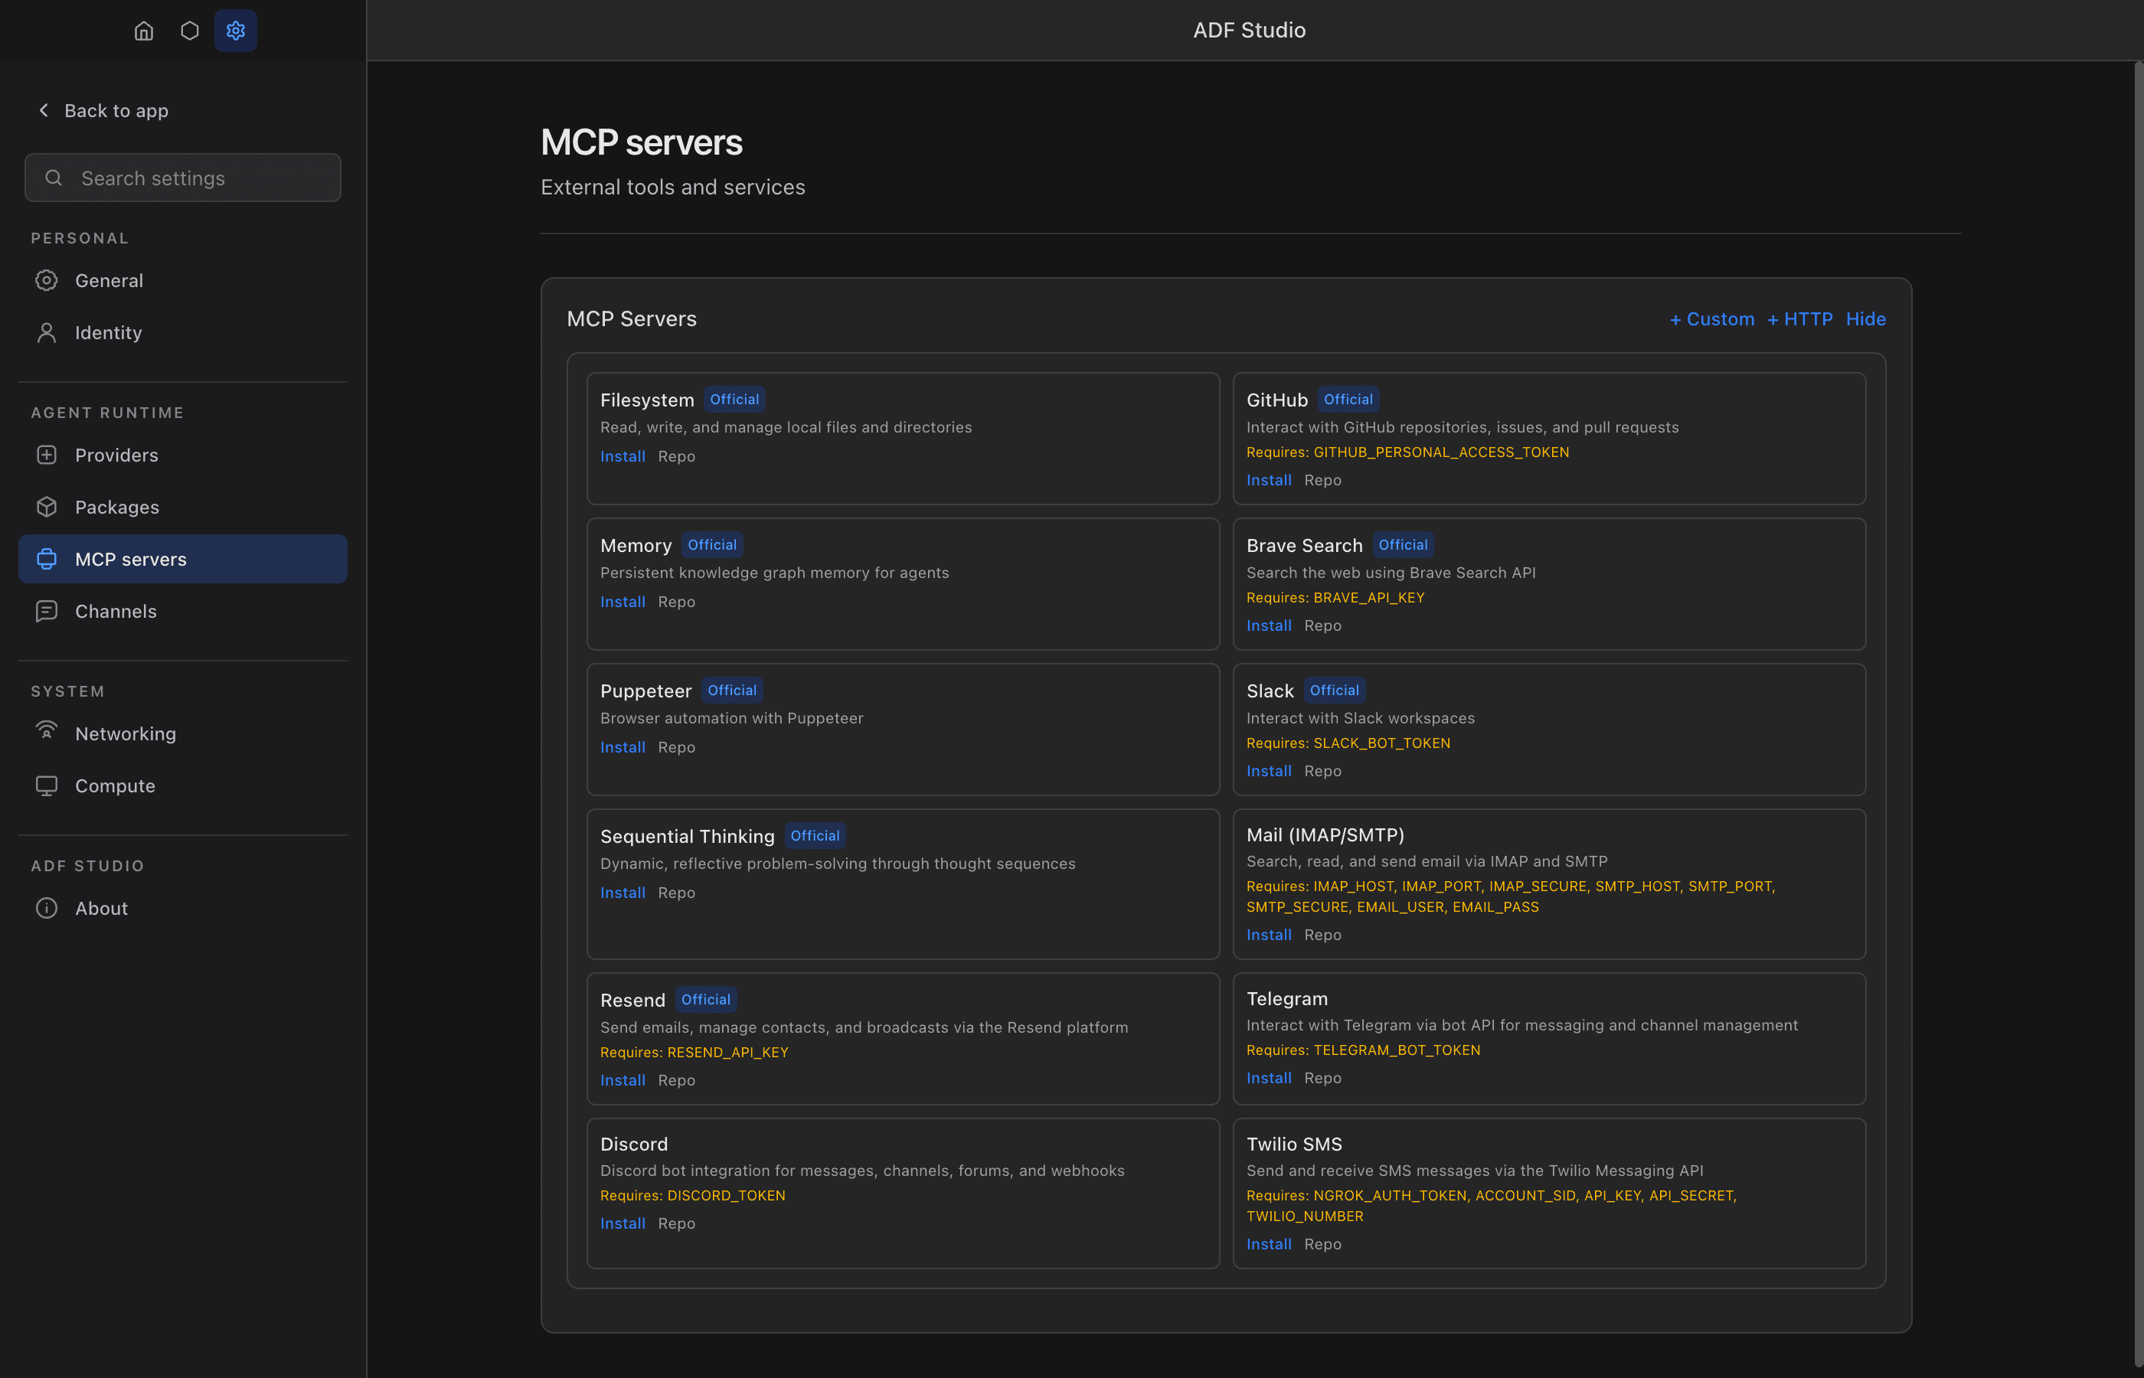Open the home icon in top bar
2144x1378 pixels.
pyautogui.click(x=143, y=31)
